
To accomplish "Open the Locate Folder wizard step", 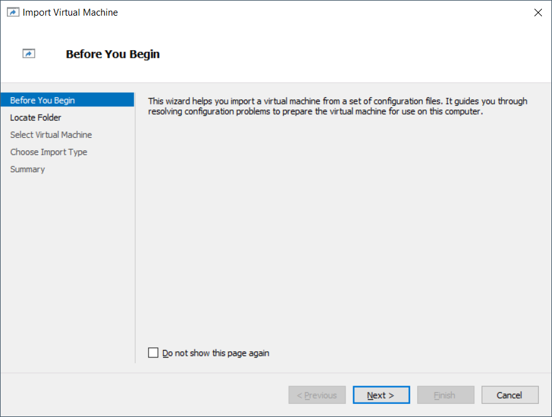I will click(36, 117).
